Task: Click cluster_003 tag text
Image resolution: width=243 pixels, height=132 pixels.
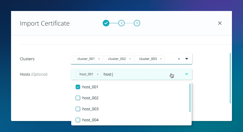Action: [148, 59]
